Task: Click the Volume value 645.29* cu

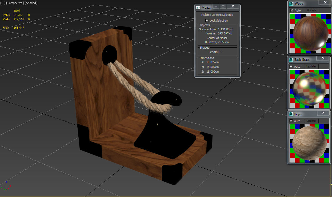Action: 225,33
